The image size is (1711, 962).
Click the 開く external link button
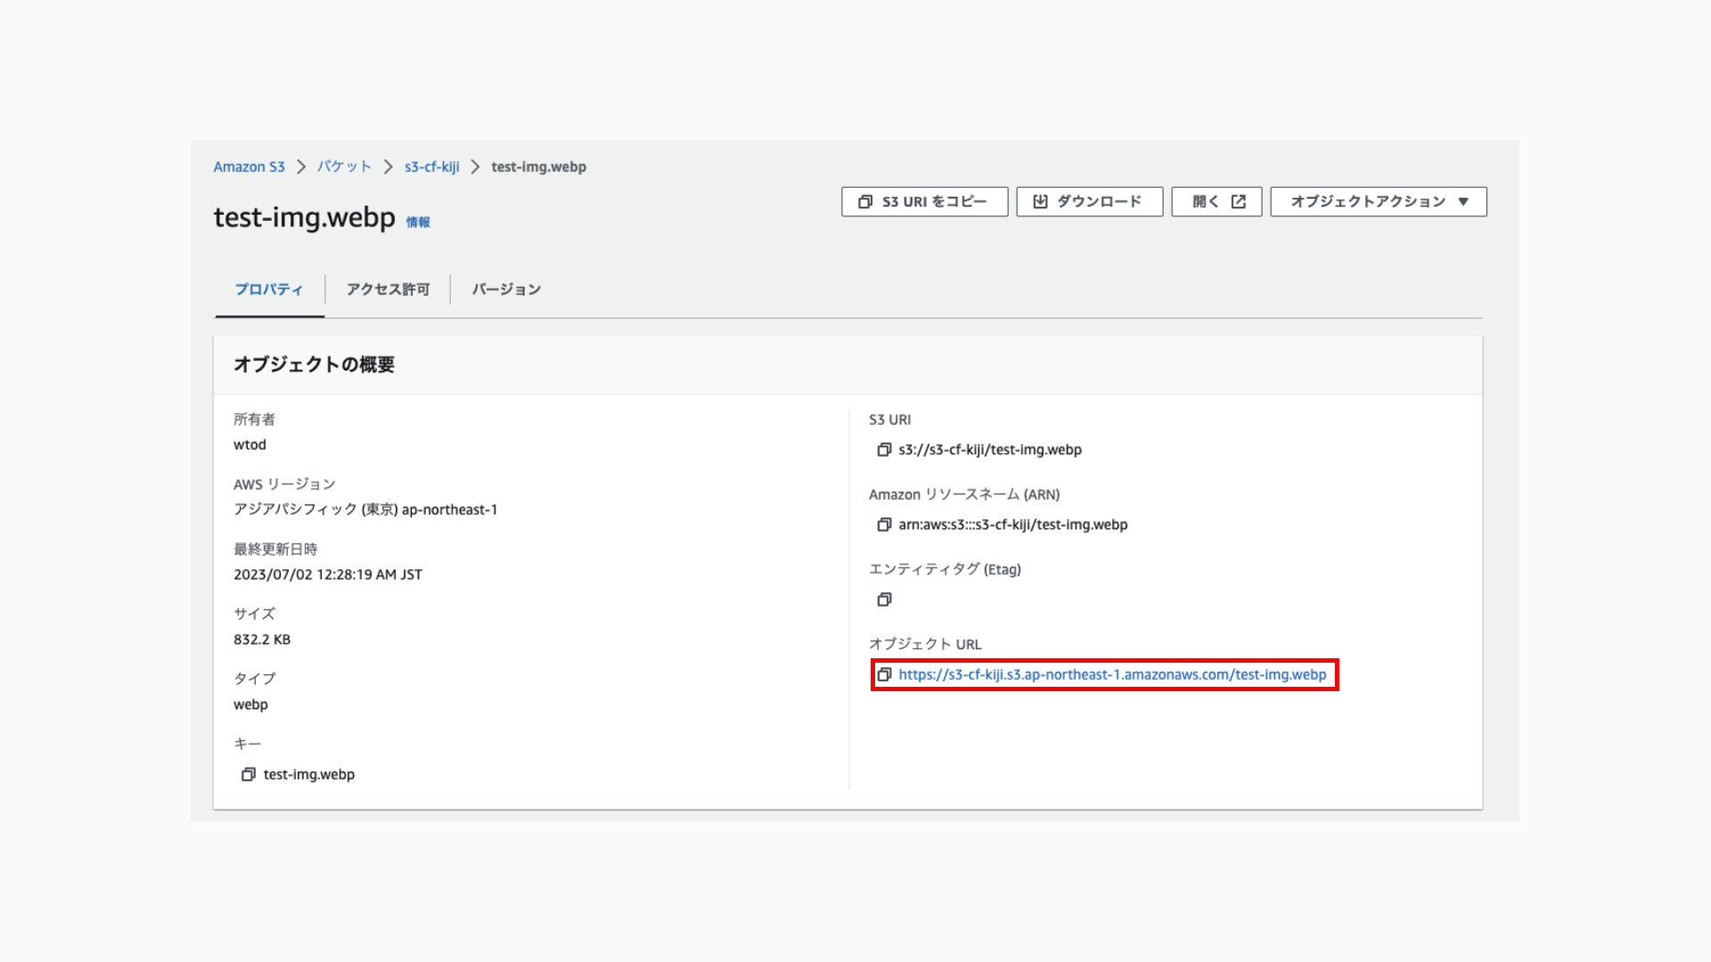click(1216, 201)
